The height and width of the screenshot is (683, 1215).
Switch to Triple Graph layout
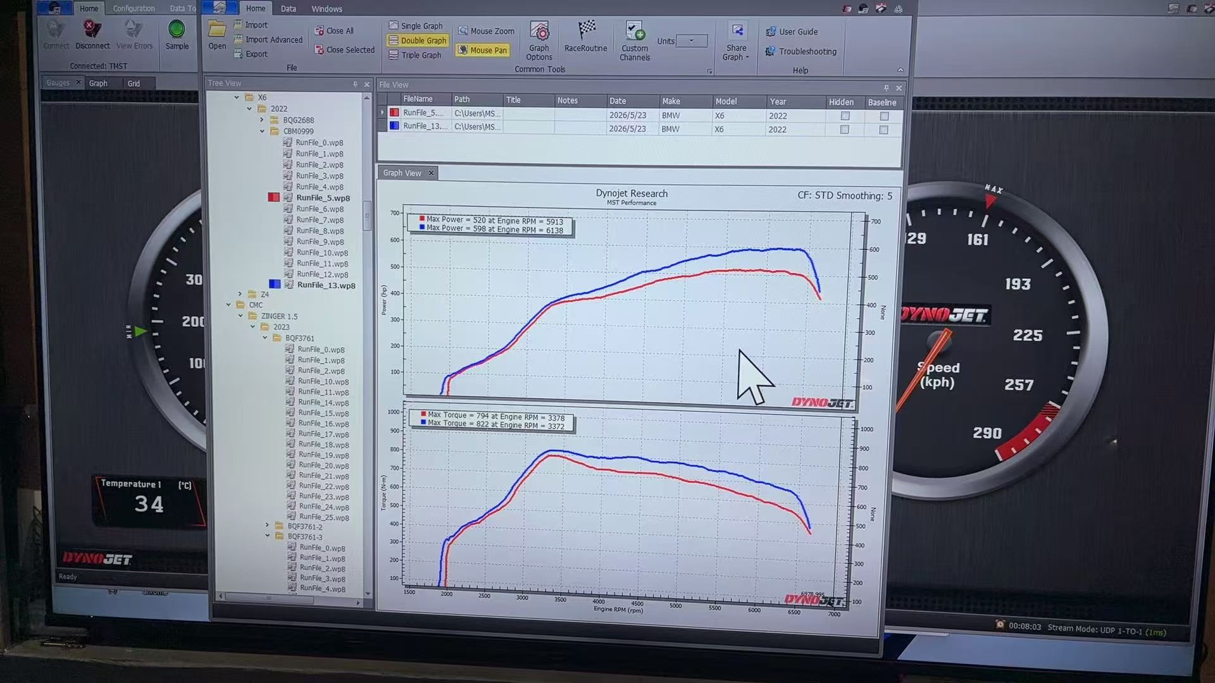415,55
